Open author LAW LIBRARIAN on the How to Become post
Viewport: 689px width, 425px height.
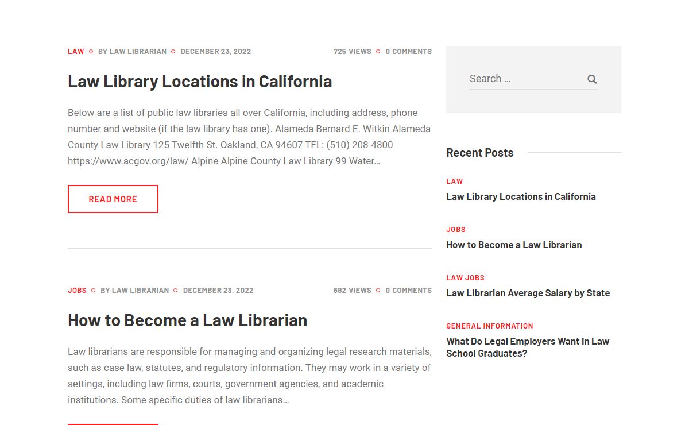140,290
